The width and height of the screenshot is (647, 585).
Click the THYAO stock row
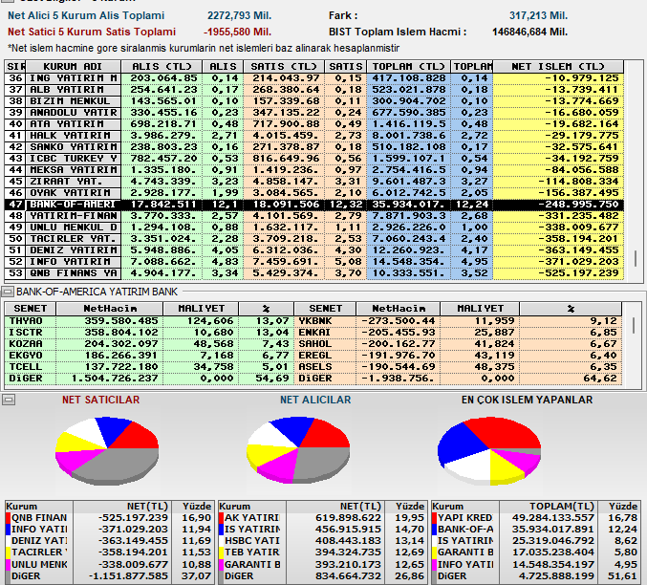pyautogui.click(x=149, y=321)
